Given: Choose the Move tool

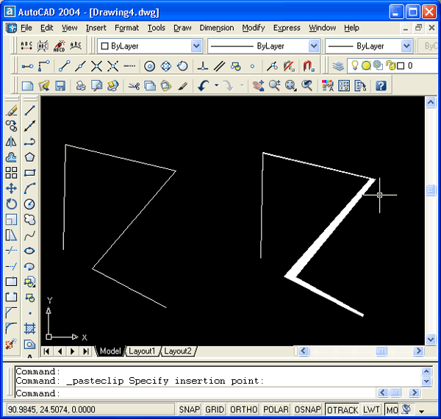Looking at the screenshot, I should pos(11,188).
